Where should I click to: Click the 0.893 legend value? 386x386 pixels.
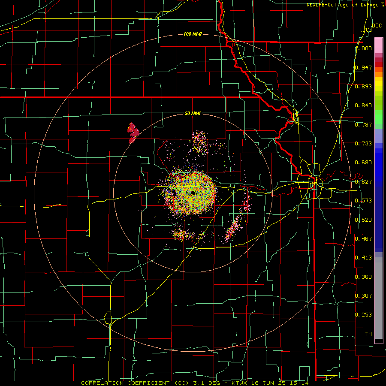(x=363, y=86)
